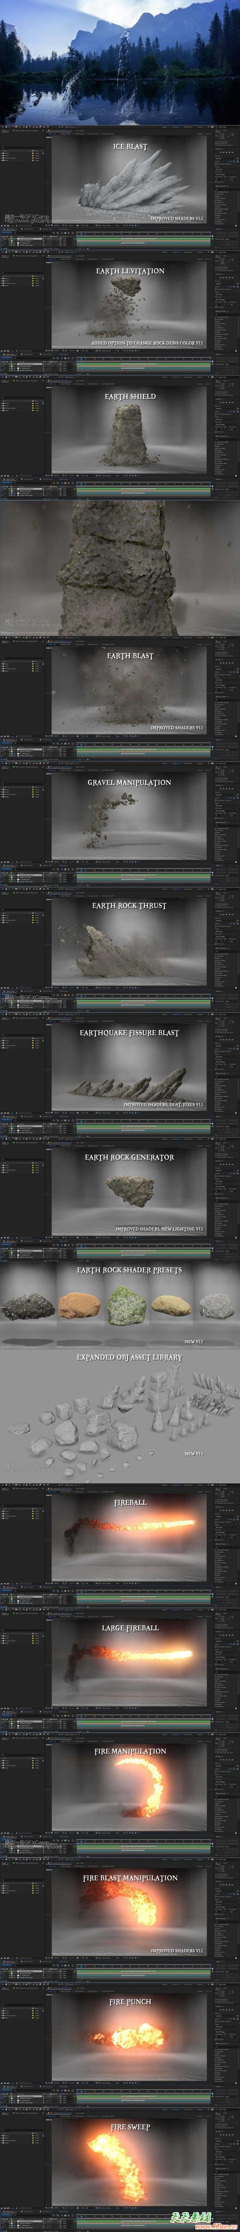
Task: Click yellow label square in Ice Blast project panel
Action: (x=34, y=153)
